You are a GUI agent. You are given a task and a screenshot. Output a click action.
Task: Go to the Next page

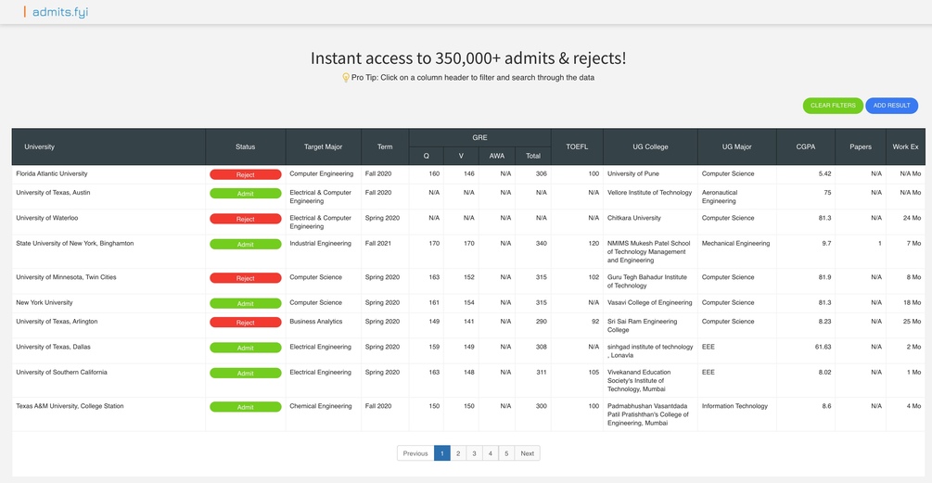click(528, 453)
